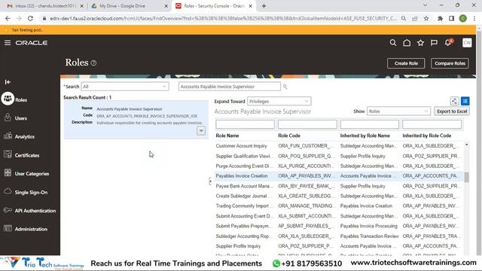This screenshot has width=482, height=271.
Task: Select the Create Subledger Journal row
Action: pyautogui.click(x=339, y=196)
